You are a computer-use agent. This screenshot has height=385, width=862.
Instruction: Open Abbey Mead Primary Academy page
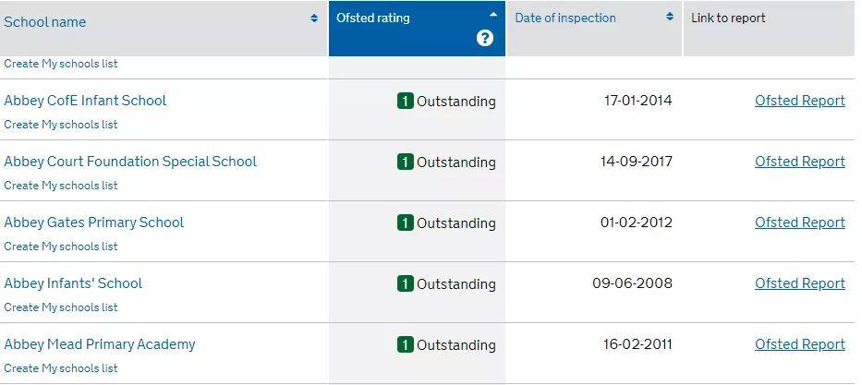pos(100,344)
